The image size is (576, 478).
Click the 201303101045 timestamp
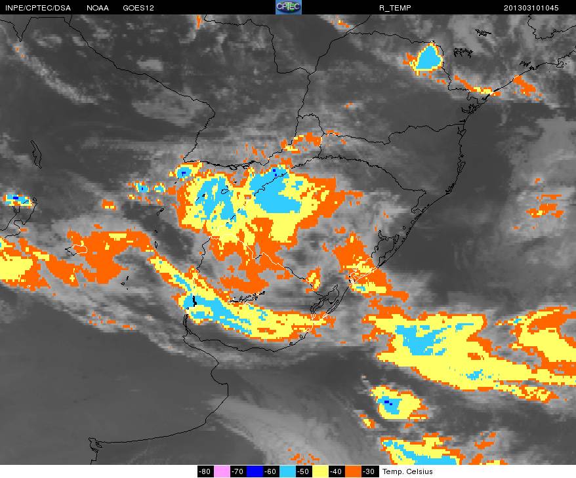click(531, 8)
